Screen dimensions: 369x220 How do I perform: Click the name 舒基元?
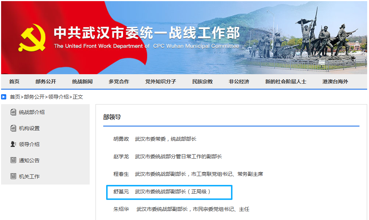(121, 192)
